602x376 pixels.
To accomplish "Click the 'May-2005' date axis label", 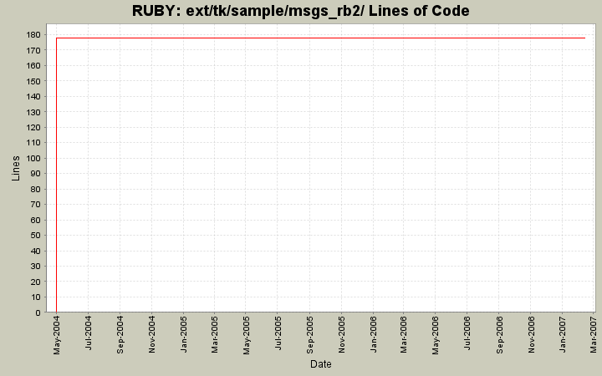I will point(247,335).
